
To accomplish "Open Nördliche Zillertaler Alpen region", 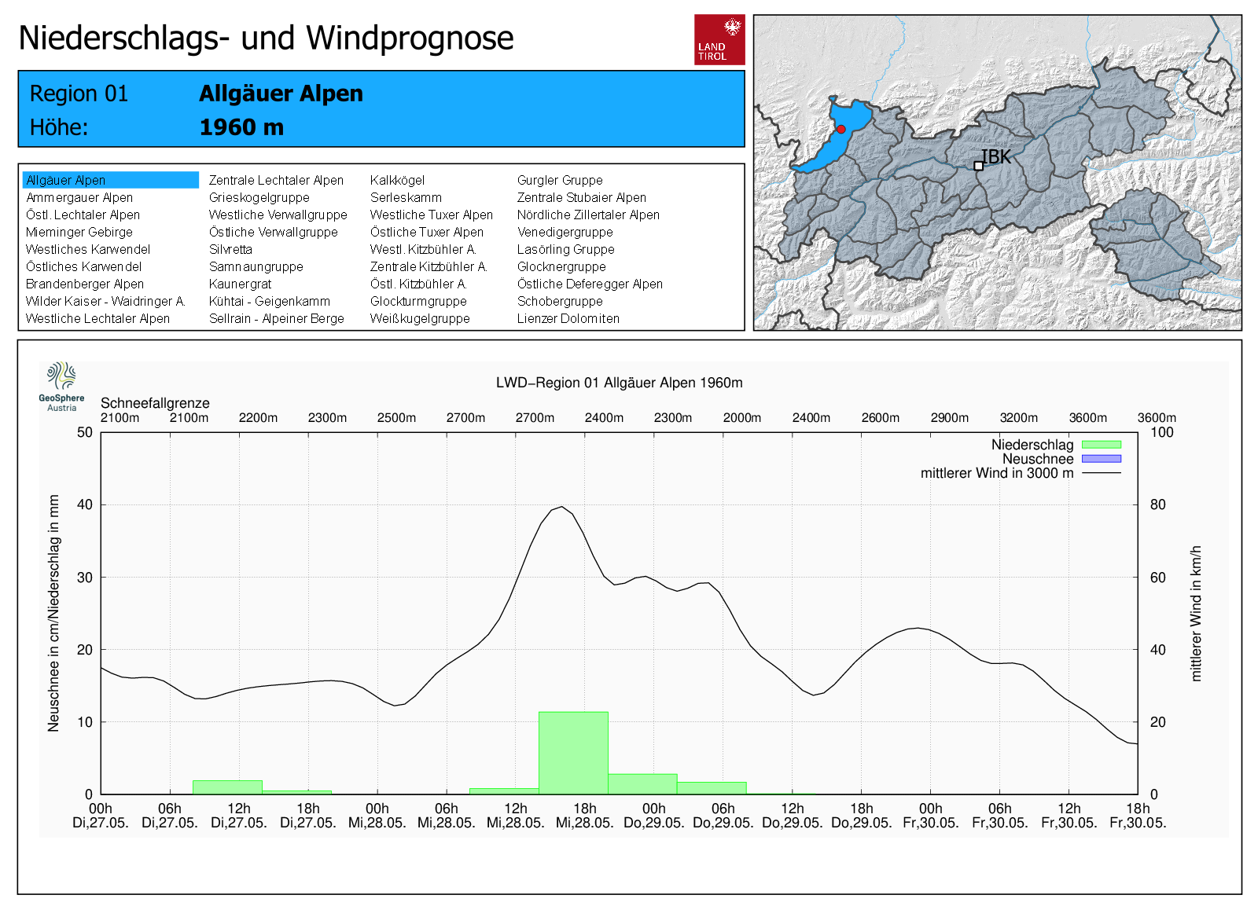I will point(588,215).
